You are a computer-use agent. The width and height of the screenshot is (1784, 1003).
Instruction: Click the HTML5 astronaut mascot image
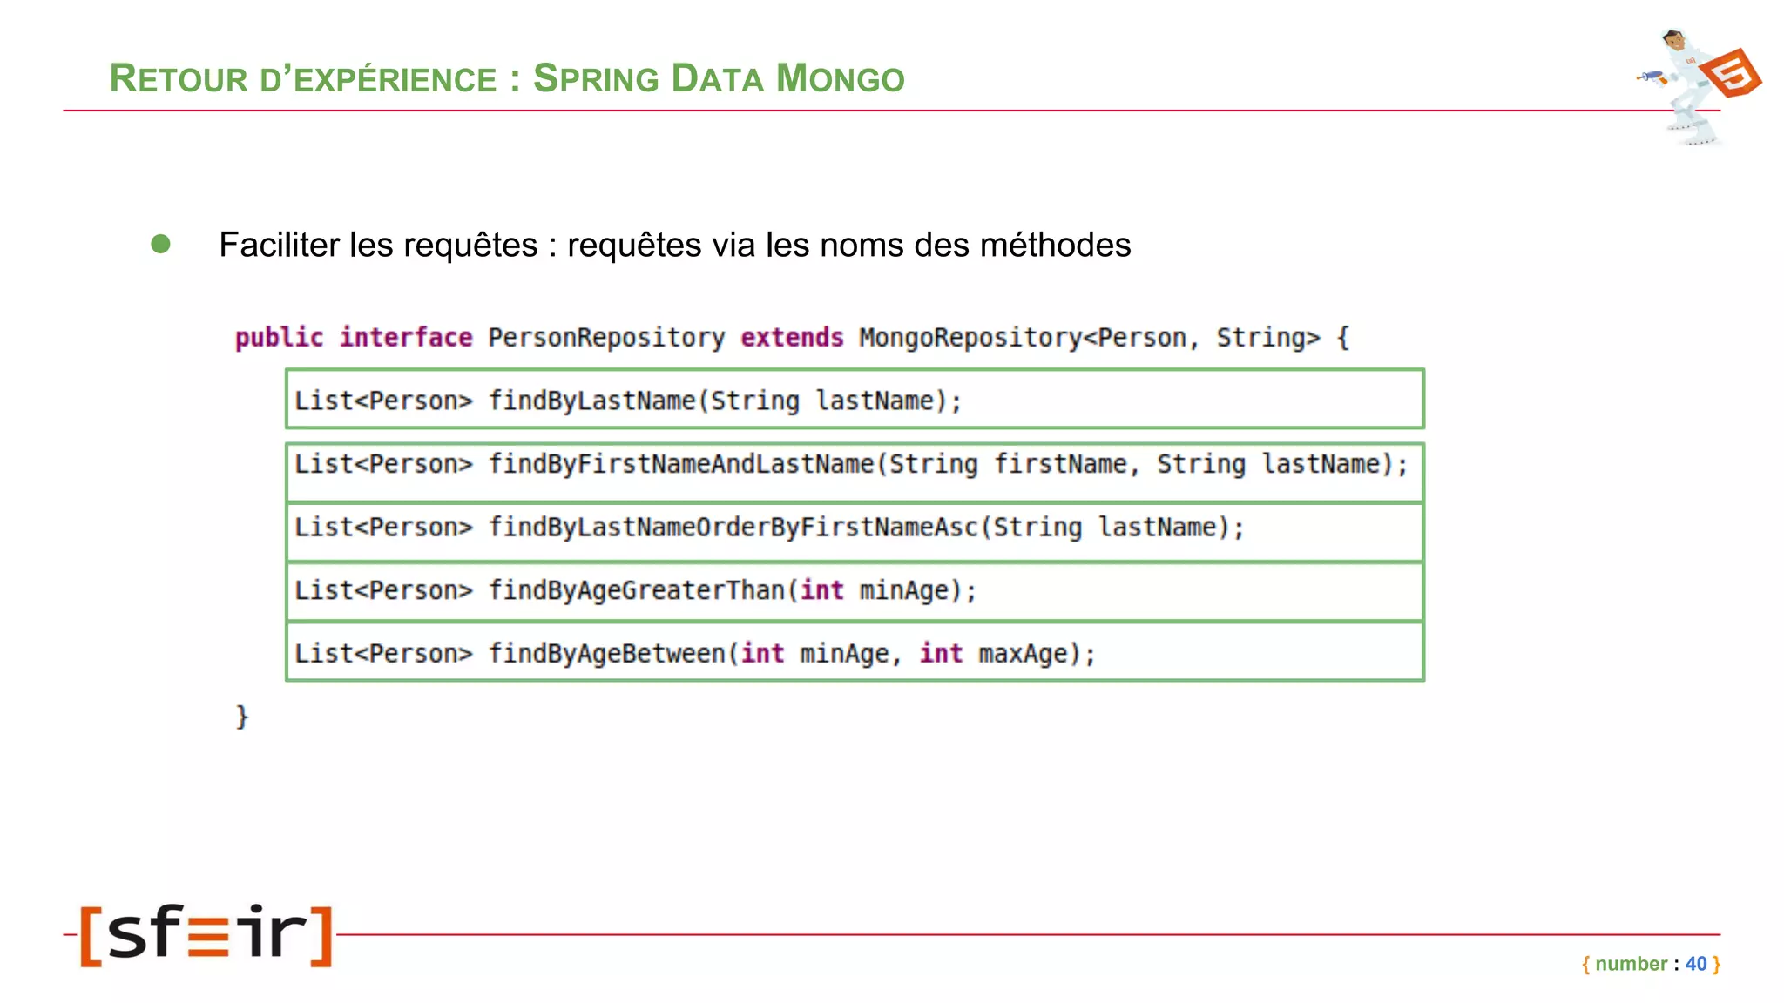click(x=1699, y=87)
